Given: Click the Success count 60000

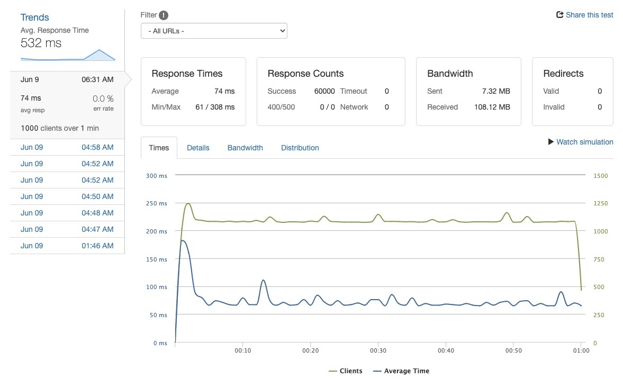Looking at the screenshot, I should click(324, 92).
